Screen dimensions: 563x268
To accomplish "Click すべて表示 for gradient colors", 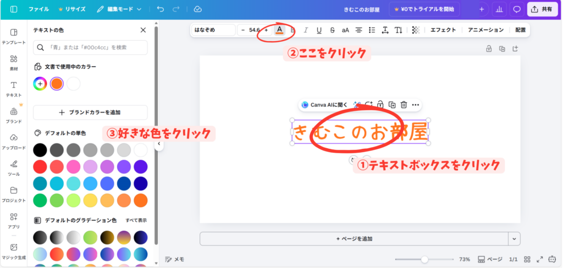I will click(136, 220).
